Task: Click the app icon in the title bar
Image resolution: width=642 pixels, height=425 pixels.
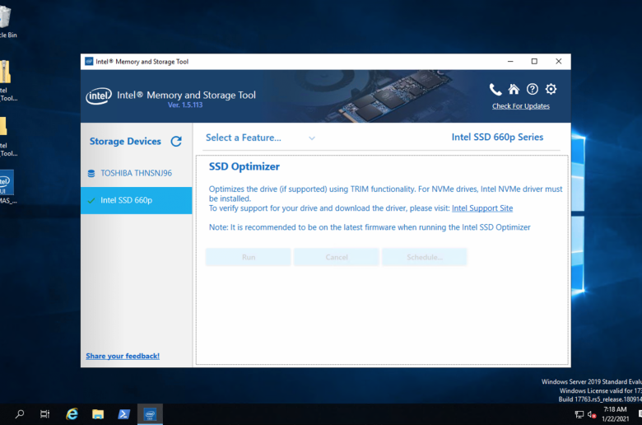Action: [x=89, y=62]
